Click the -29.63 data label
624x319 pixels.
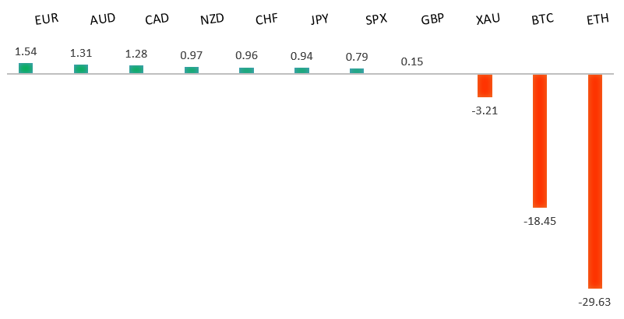coord(594,302)
